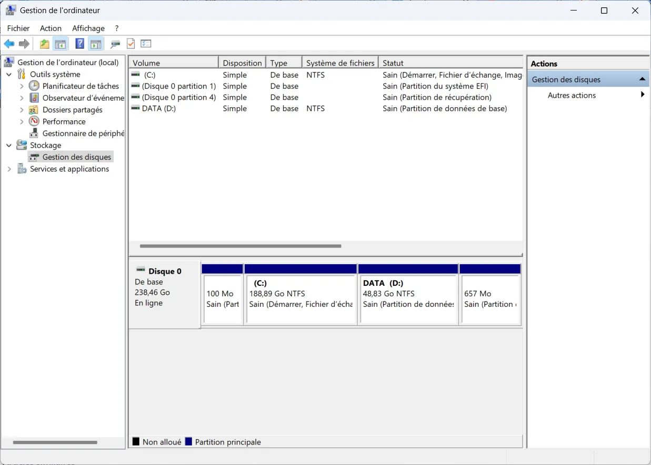Open the Affichage menu
651x465 pixels.
[88, 28]
